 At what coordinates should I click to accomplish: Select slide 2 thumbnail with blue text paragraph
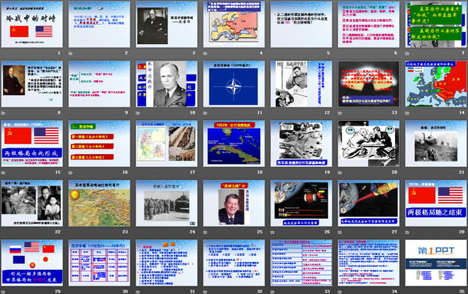pos(99,24)
